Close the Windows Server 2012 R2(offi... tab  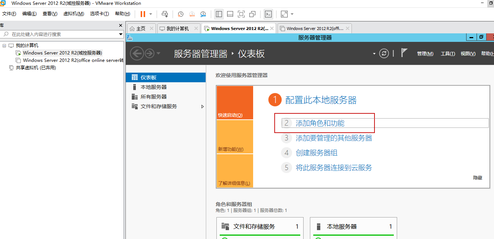point(347,29)
